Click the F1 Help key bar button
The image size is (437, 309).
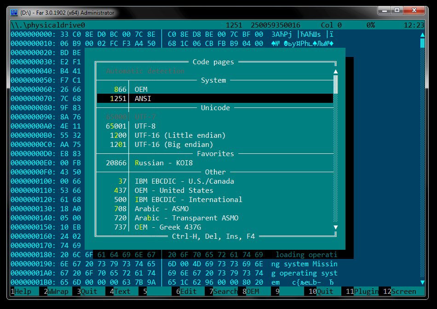point(23,292)
